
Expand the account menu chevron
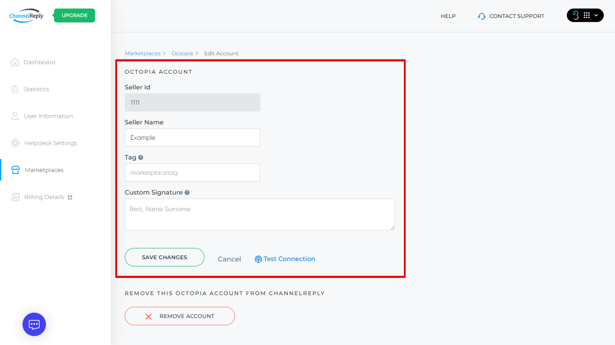click(x=597, y=15)
